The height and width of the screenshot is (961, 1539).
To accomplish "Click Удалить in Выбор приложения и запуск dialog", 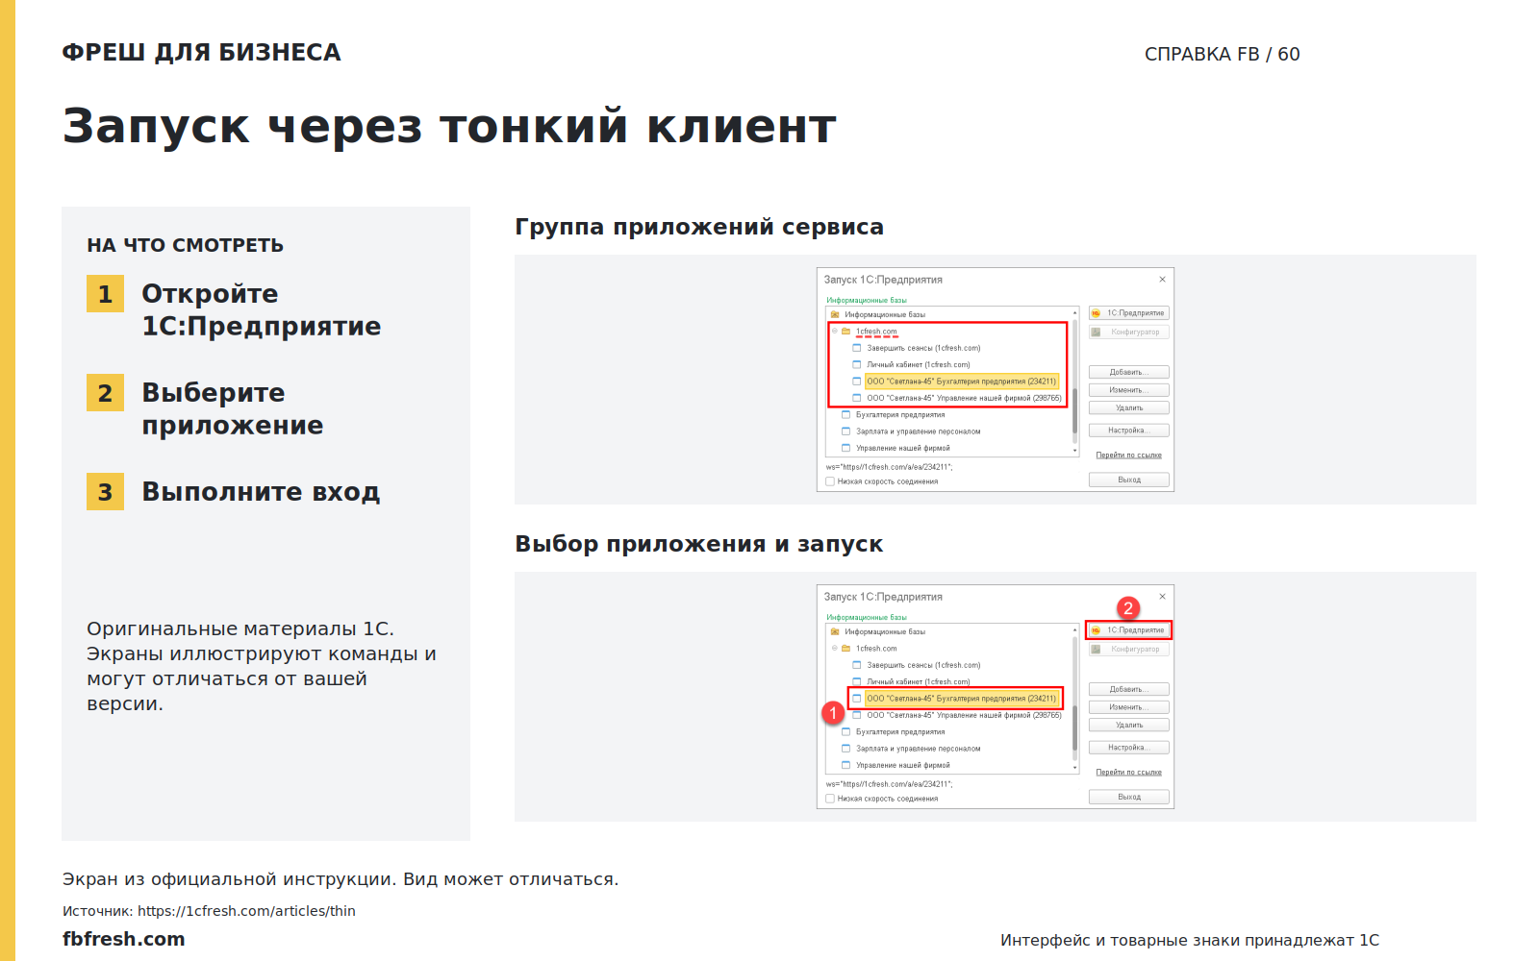I will 1129,725.
